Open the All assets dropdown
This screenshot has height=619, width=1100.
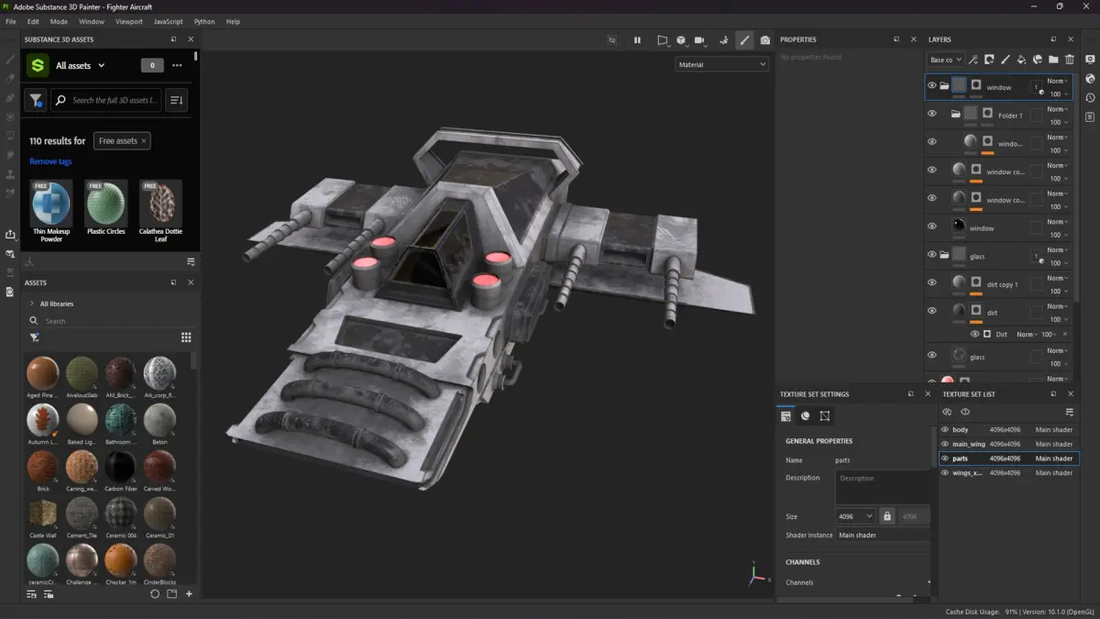(x=80, y=65)
